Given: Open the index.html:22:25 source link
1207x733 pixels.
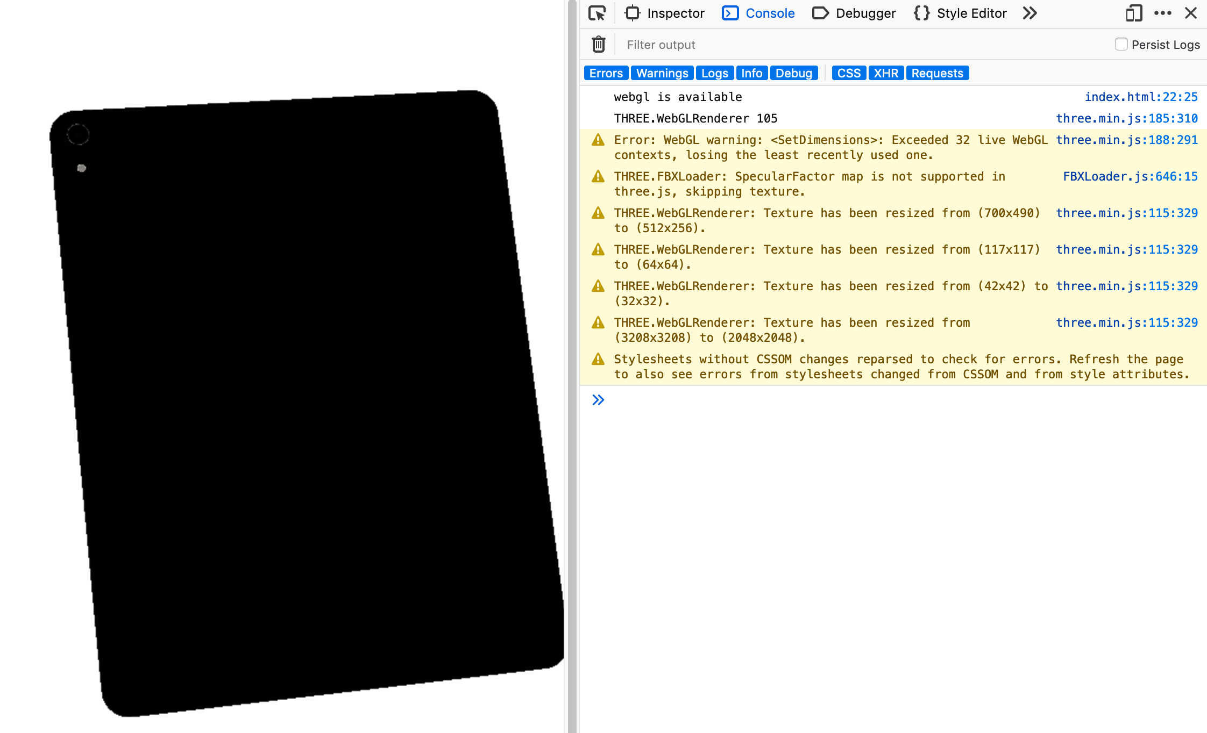Looking at the screenshot, I should pos(1141,97).
